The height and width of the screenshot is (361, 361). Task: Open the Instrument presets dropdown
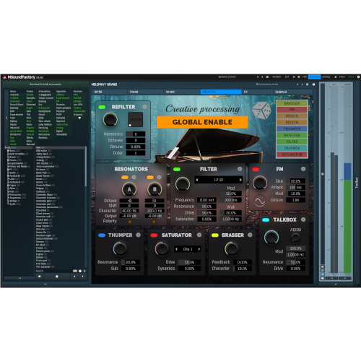point(267,84)
